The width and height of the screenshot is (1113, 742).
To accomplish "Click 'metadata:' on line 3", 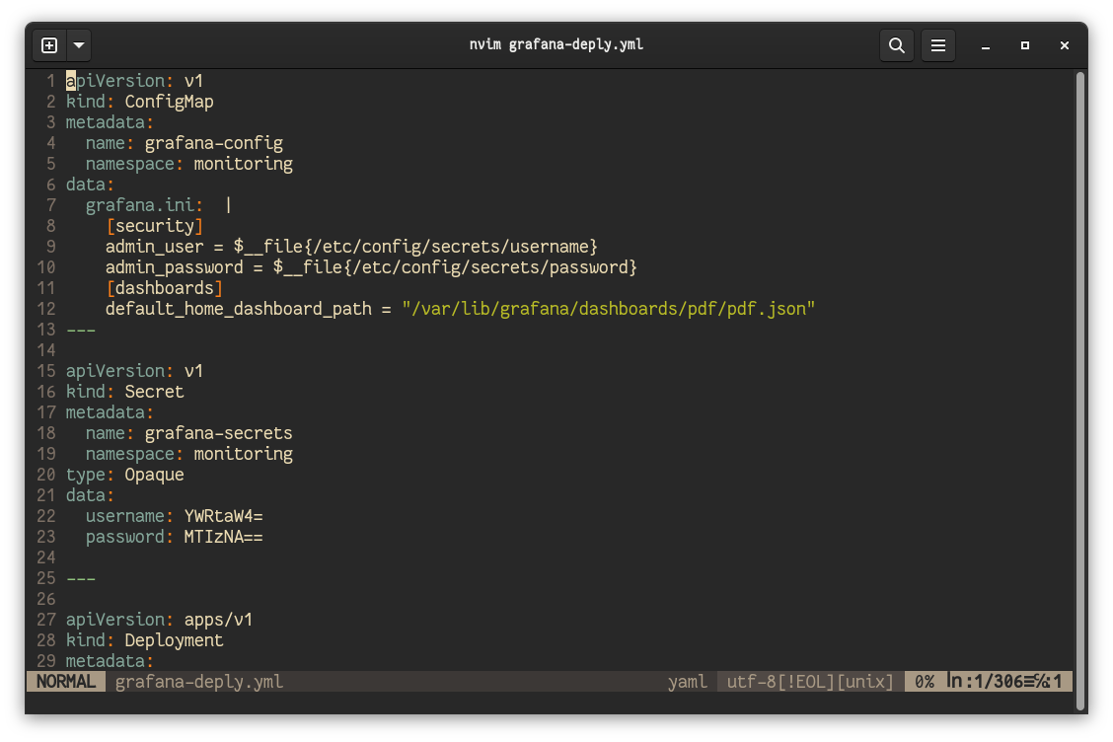I will 111,122.
